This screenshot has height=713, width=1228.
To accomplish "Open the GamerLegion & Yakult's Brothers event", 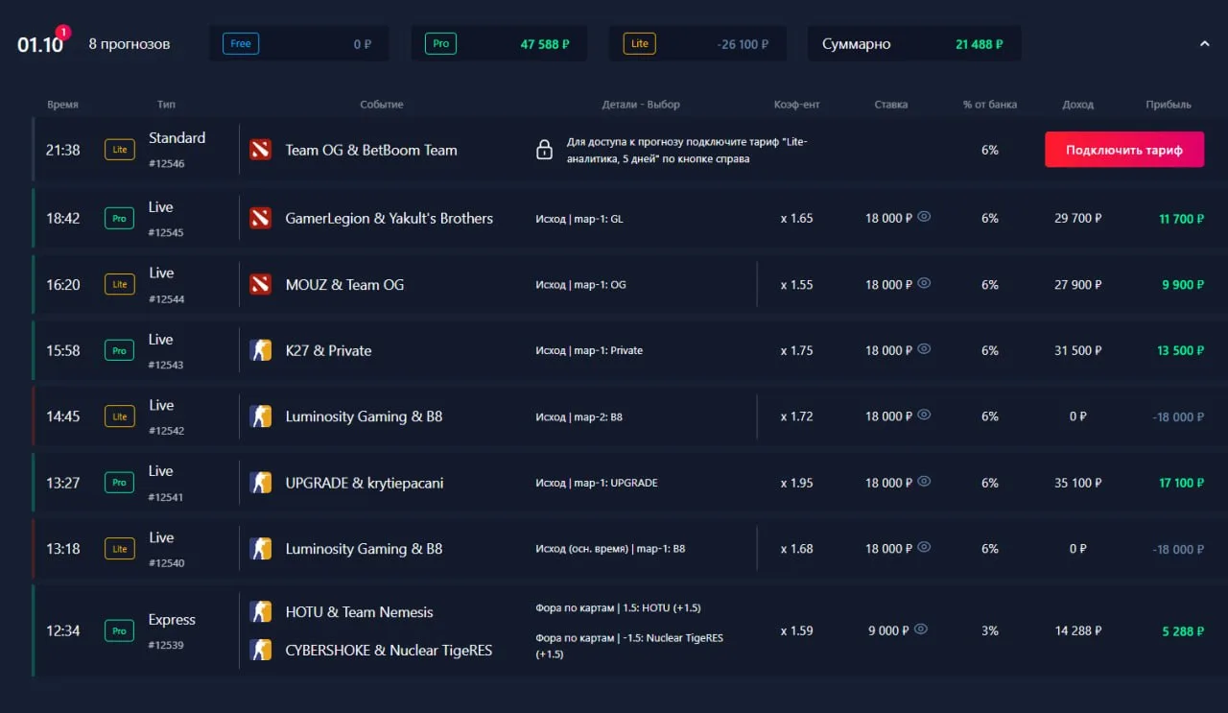I will tap(390, 218).
